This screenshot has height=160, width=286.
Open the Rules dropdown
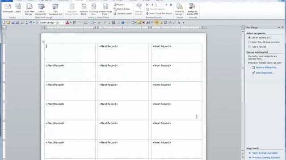[x=119, y=5]
